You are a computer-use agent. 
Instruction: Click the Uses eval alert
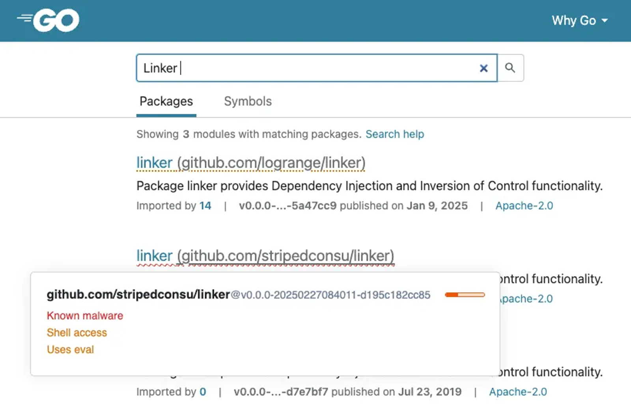[x=70, y=350]
